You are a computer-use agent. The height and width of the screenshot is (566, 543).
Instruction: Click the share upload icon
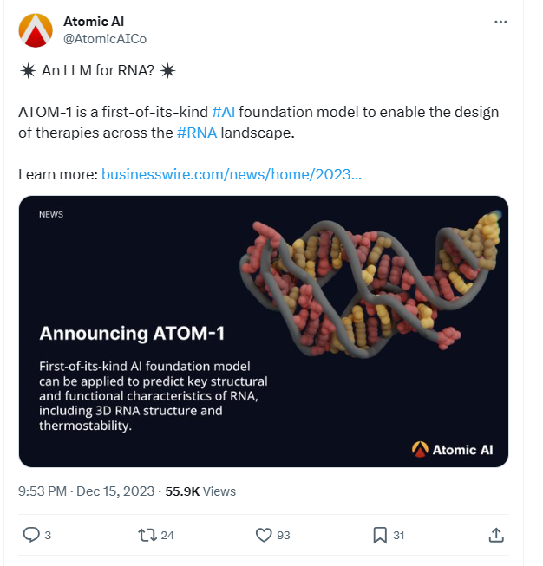click(496, 535)
